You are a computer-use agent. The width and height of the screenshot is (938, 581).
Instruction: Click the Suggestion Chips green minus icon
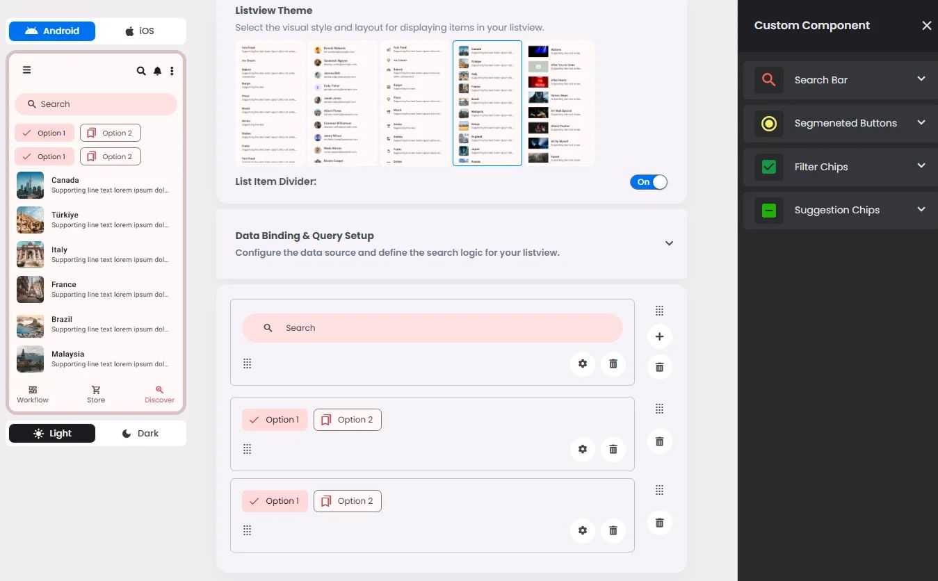769,210
